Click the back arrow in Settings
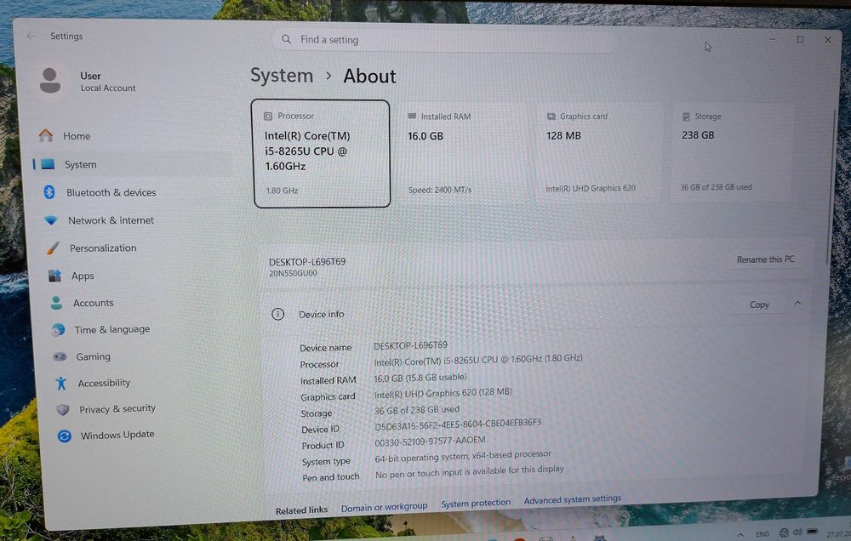This screenshot has height=541, width=851. coord(31,36)
